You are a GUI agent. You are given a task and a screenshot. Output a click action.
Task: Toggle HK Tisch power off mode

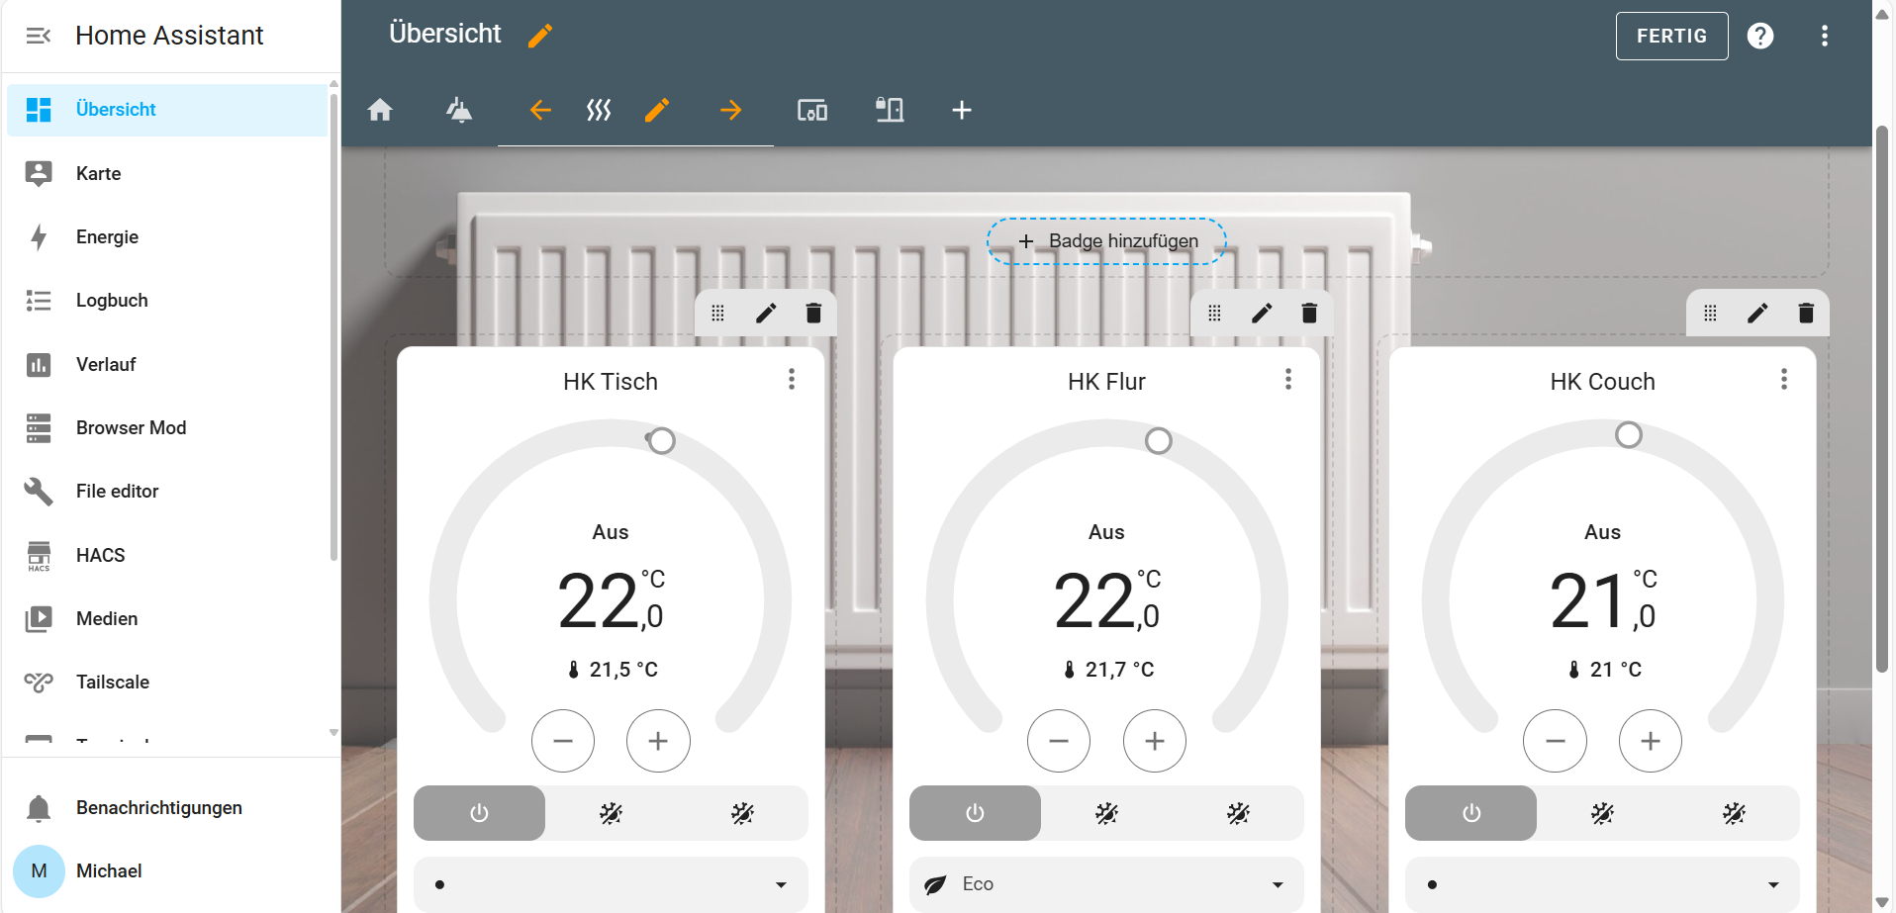pos(479,813)
